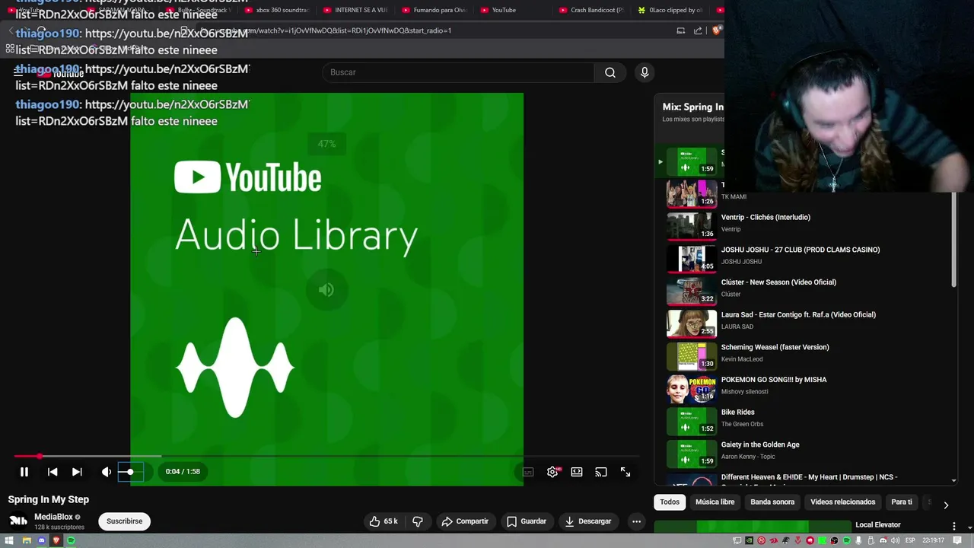Click the Buscar search field
Screen dimensions: 974x548
point(459,72)
